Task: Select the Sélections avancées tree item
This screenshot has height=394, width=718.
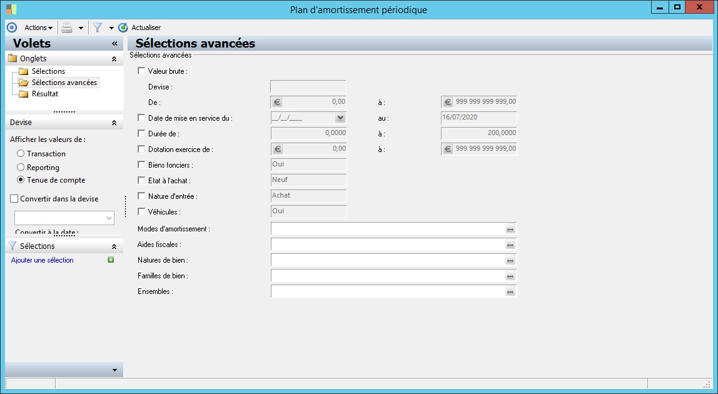Action: pyautogui.click(x=64, y=83)
